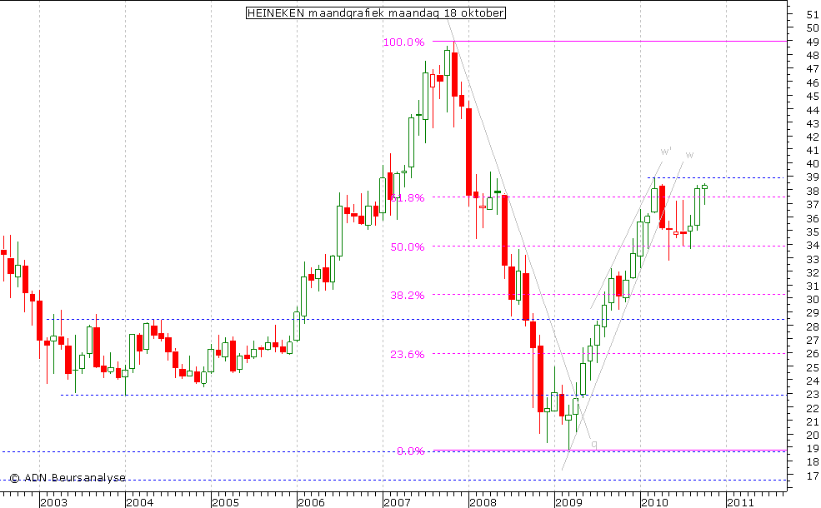Click price 40 on the right axis

(x=813, y=164)
